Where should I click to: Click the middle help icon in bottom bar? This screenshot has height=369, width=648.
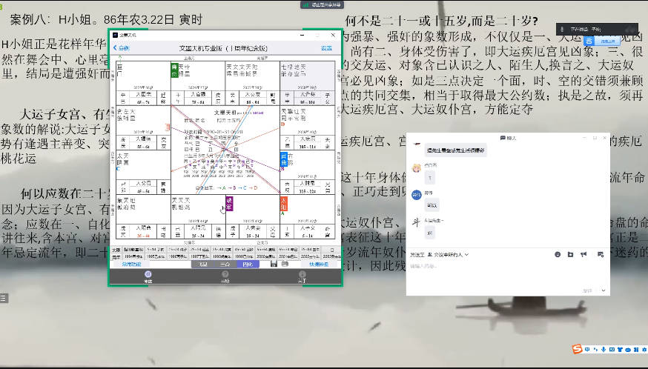225,275
